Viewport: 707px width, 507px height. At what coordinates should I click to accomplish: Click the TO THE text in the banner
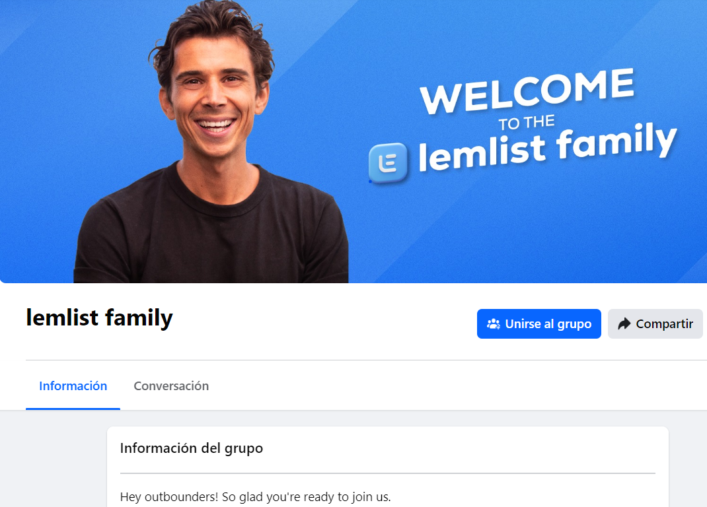pyautogui.click(x=526, y=122)
